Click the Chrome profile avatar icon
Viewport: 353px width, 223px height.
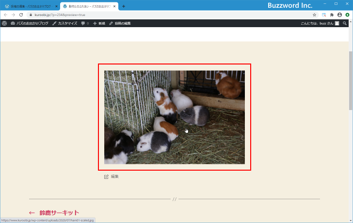[x=339, y=15]
